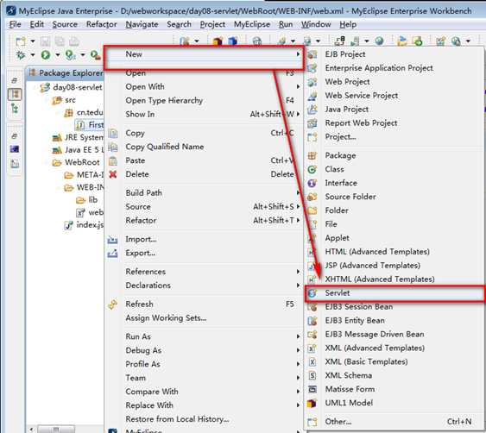The width and height of the screenshot is (486, 433).
Task: Choose HTML (Advanced Templates)
Action: pyautogui.click(x=394, y=252)
